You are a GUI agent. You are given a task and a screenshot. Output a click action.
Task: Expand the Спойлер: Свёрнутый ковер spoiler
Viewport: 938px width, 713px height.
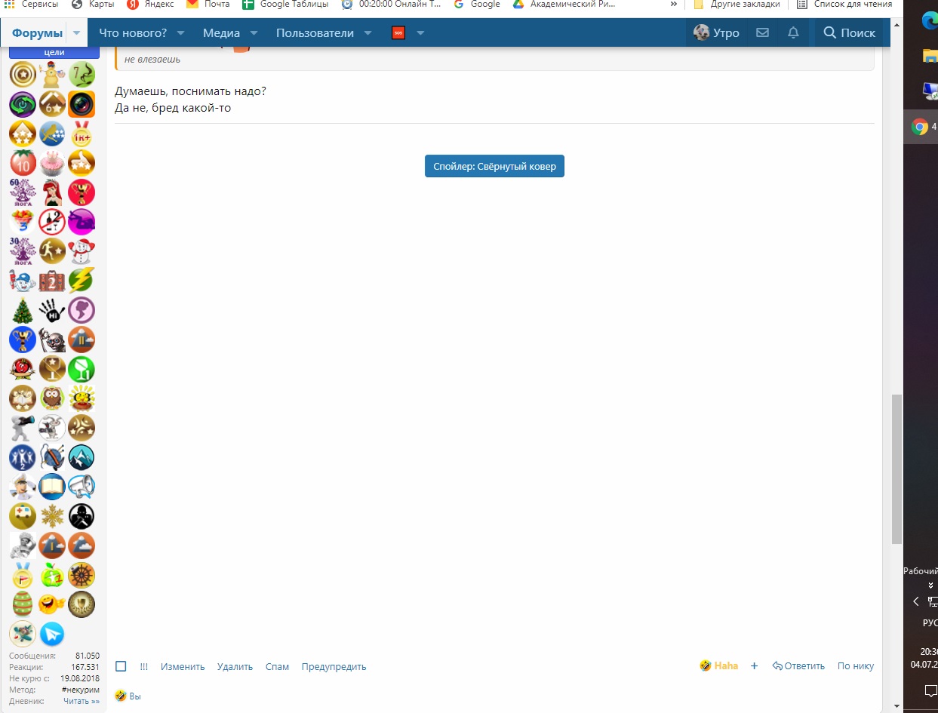pyautogui.click(x=494, y=166)
